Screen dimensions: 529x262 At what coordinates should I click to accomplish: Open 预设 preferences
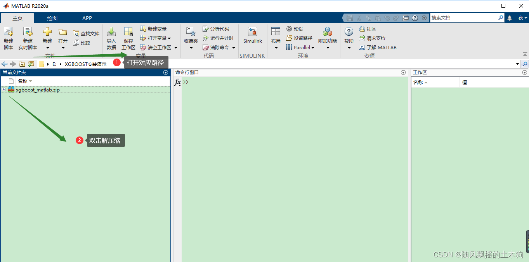coord(295,29)
